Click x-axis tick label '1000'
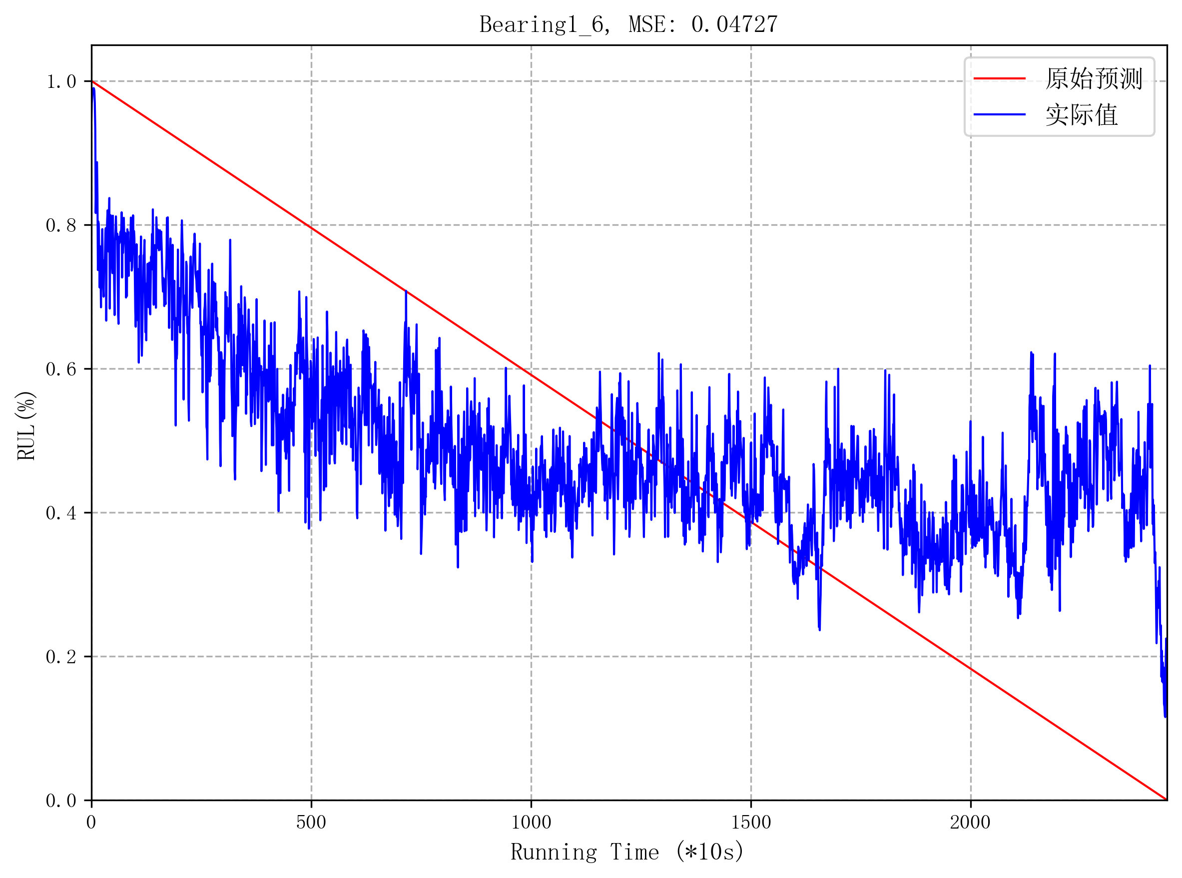The image size is (1182, 878). pos(531,823)
